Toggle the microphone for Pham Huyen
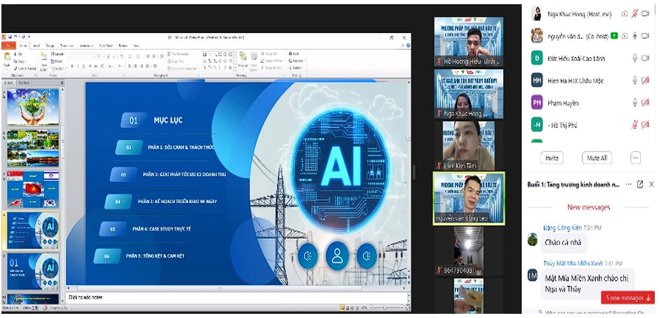Image resolution: width=659 pixels, height=318 pixels. (635, 103)
